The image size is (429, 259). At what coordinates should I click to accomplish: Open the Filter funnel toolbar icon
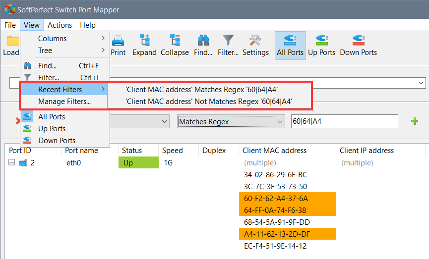[228, 41]
